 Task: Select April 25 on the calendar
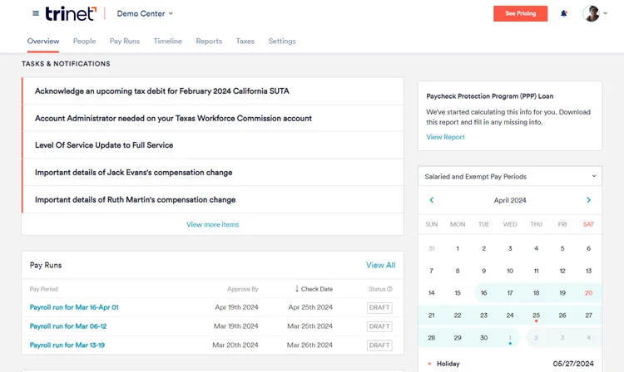click(x=536, y=316)
